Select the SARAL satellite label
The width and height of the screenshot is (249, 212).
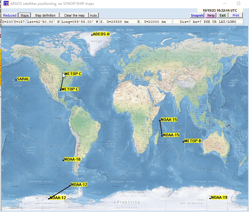tap(23, 79)
